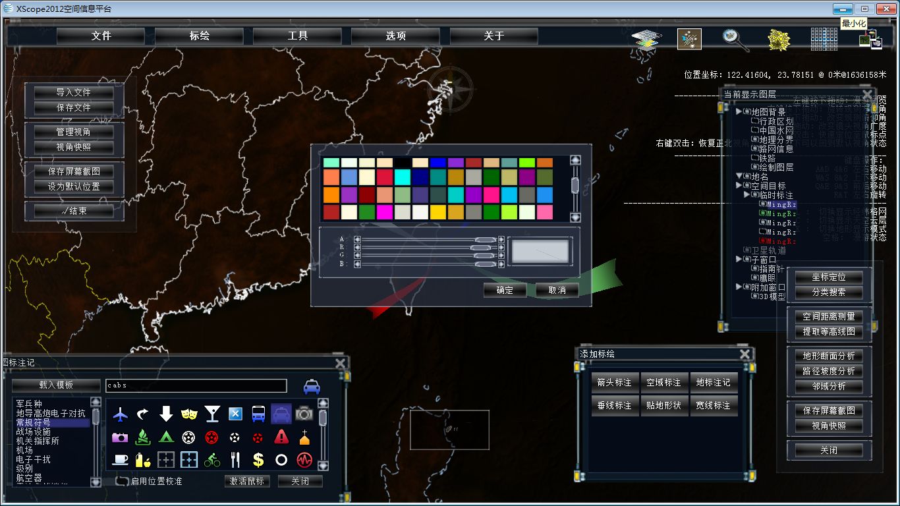Select the cocktail glass symbol

[x=212, y=414]
